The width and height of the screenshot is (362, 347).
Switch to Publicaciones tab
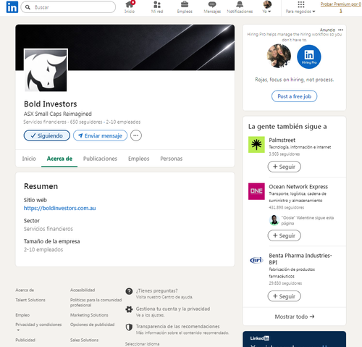(100, 159)
